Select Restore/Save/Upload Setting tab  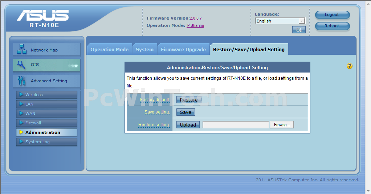point(249,49)
